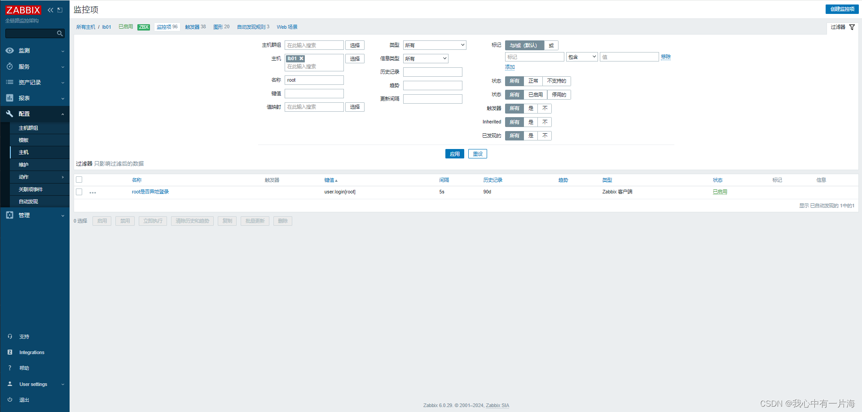Open Host groups in sidebar
Image resolution: width=862 pixels, height=412 pixels.
[28, 128]
